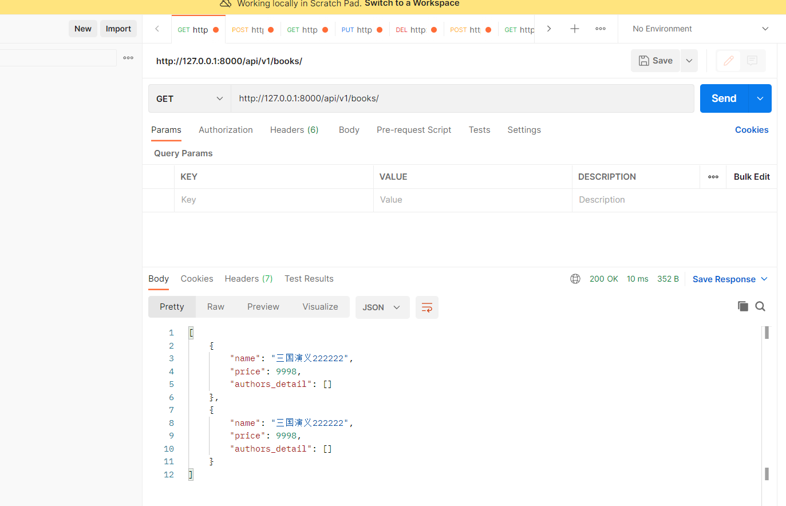Click the scratch pad cloud icon

coord(226,3)
